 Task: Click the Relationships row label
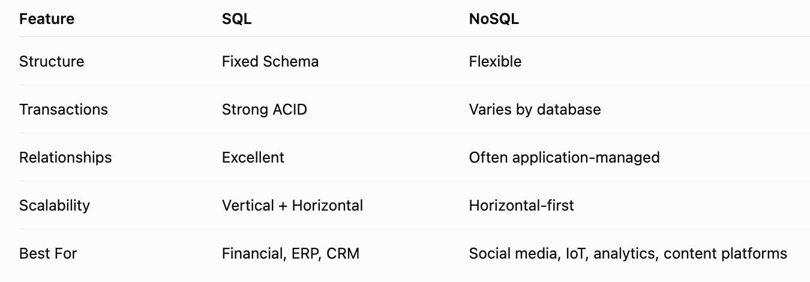65,157
